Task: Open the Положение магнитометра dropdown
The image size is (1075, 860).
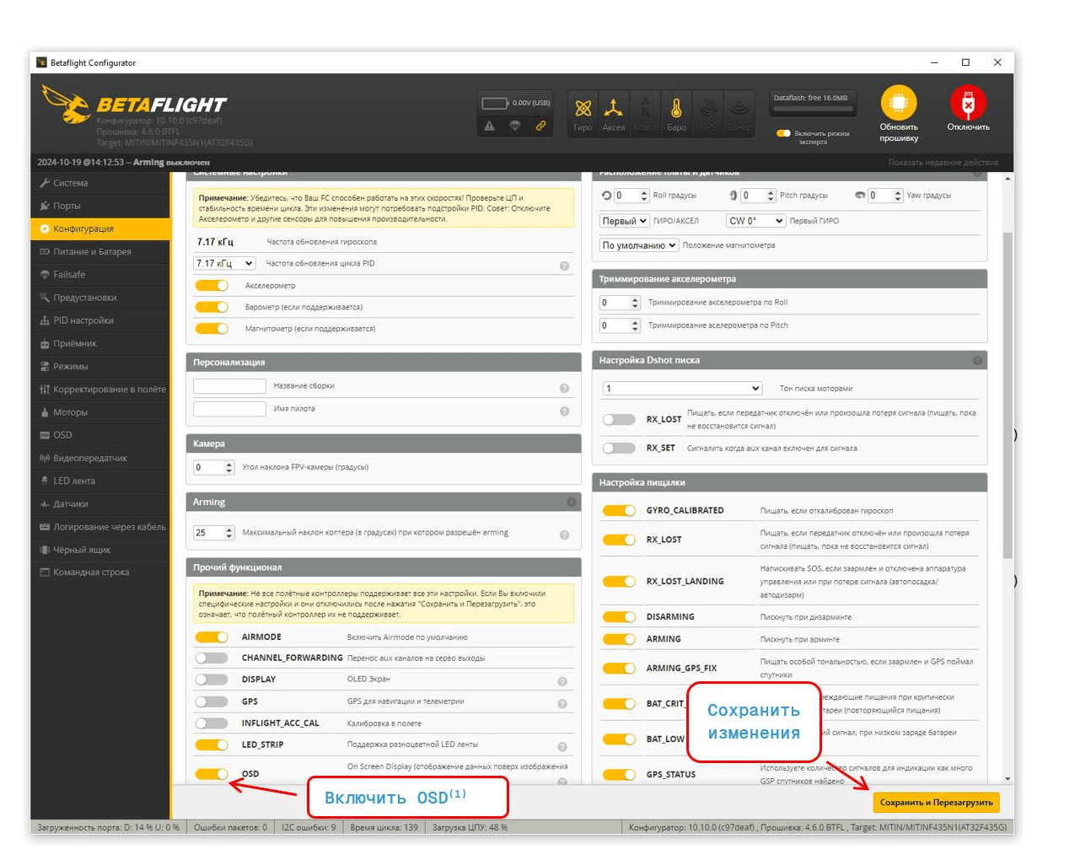Action: [639, 245]
